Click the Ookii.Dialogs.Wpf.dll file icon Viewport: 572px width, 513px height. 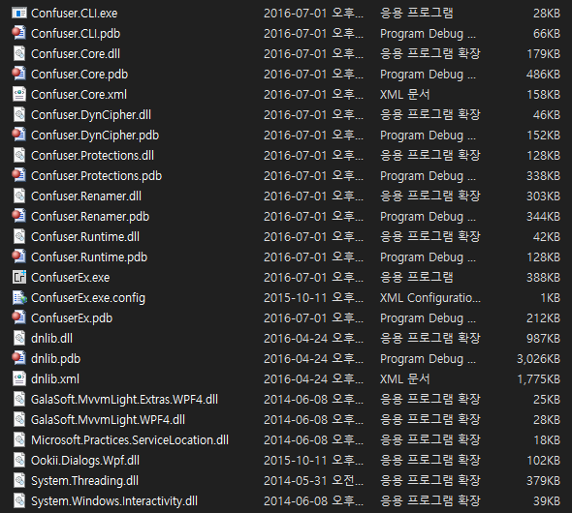[19, 460]
